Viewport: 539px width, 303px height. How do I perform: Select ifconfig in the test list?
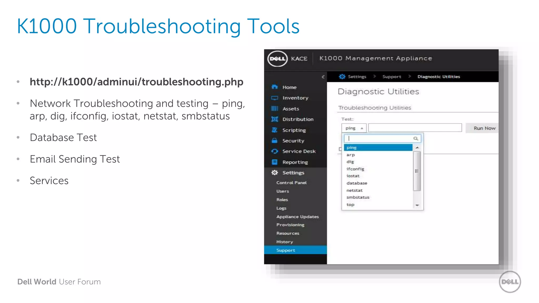tap(378, 169)
